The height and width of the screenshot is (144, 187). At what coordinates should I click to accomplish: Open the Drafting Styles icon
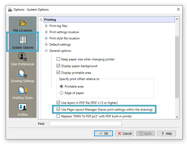tap(23, 90)
